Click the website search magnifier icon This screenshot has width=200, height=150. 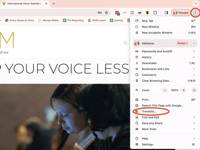click(125, 43)
